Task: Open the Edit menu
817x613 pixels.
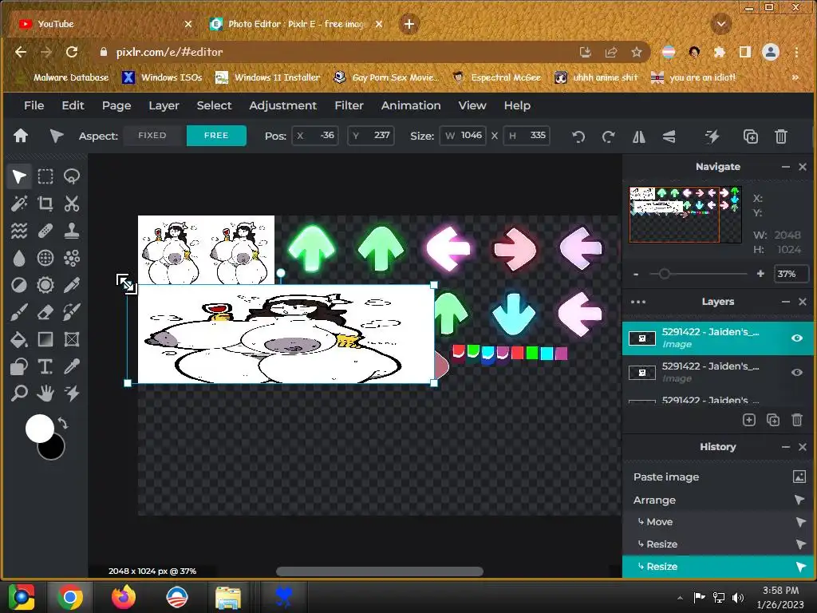Action: tap(73, 105)
